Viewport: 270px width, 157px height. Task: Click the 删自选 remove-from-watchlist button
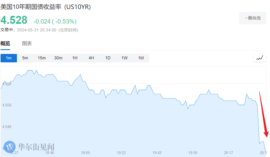(253, 18)
